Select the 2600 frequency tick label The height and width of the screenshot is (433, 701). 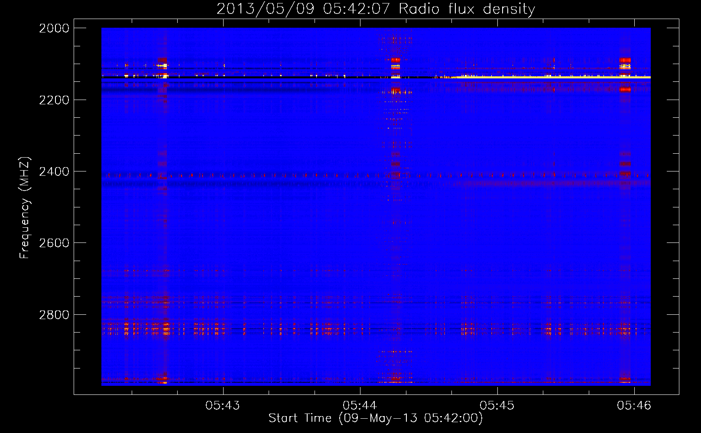coord(54,243)
